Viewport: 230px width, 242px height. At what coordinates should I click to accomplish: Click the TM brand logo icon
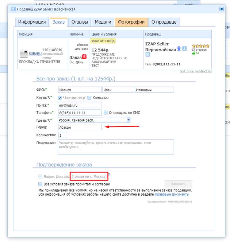[24, 54]
